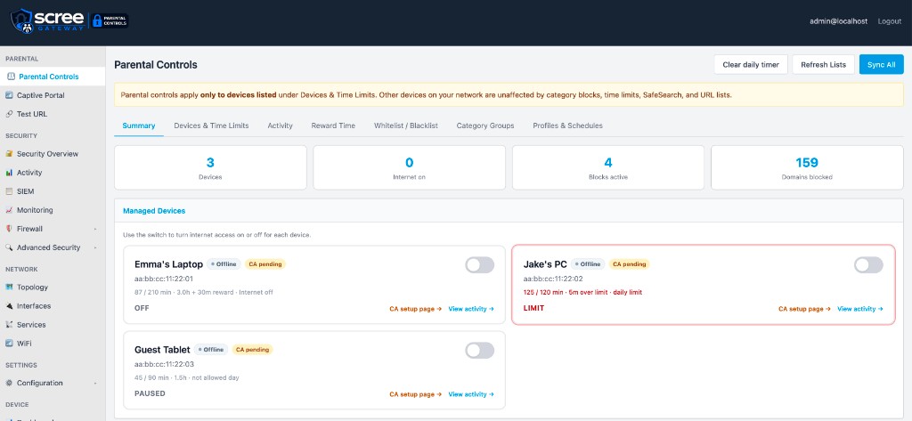Viewport: 912px width, 421px height.
Task: Click the Monitoring chart icon
Action: 9,210
